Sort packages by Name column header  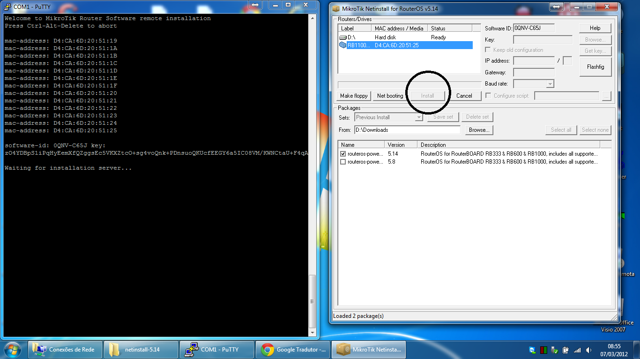(x=361, y=145)
